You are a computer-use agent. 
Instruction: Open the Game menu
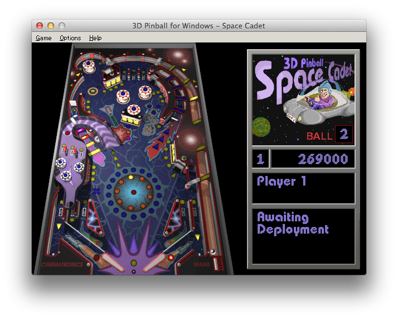pos(43,38)
